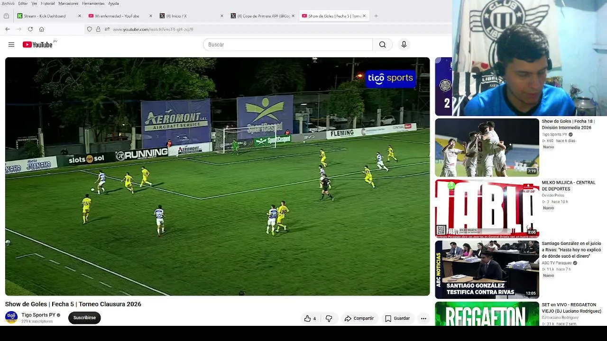Share the video via Compartir
This screenshot has width=607, height=341.
click(359, 318)
